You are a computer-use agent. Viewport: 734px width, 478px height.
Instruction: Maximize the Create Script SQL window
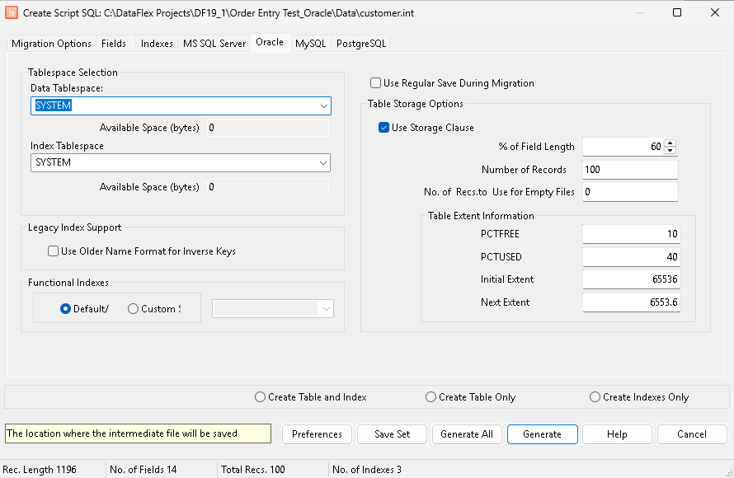coord(677,12)
